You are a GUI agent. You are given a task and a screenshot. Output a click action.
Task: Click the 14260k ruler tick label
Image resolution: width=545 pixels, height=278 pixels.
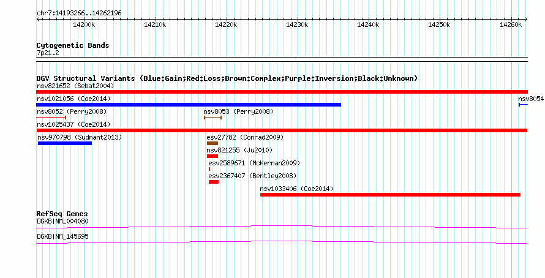(x=511, y=24)
